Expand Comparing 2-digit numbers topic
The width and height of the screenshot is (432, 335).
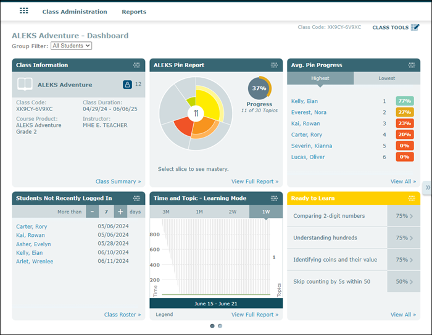(411, 217)
